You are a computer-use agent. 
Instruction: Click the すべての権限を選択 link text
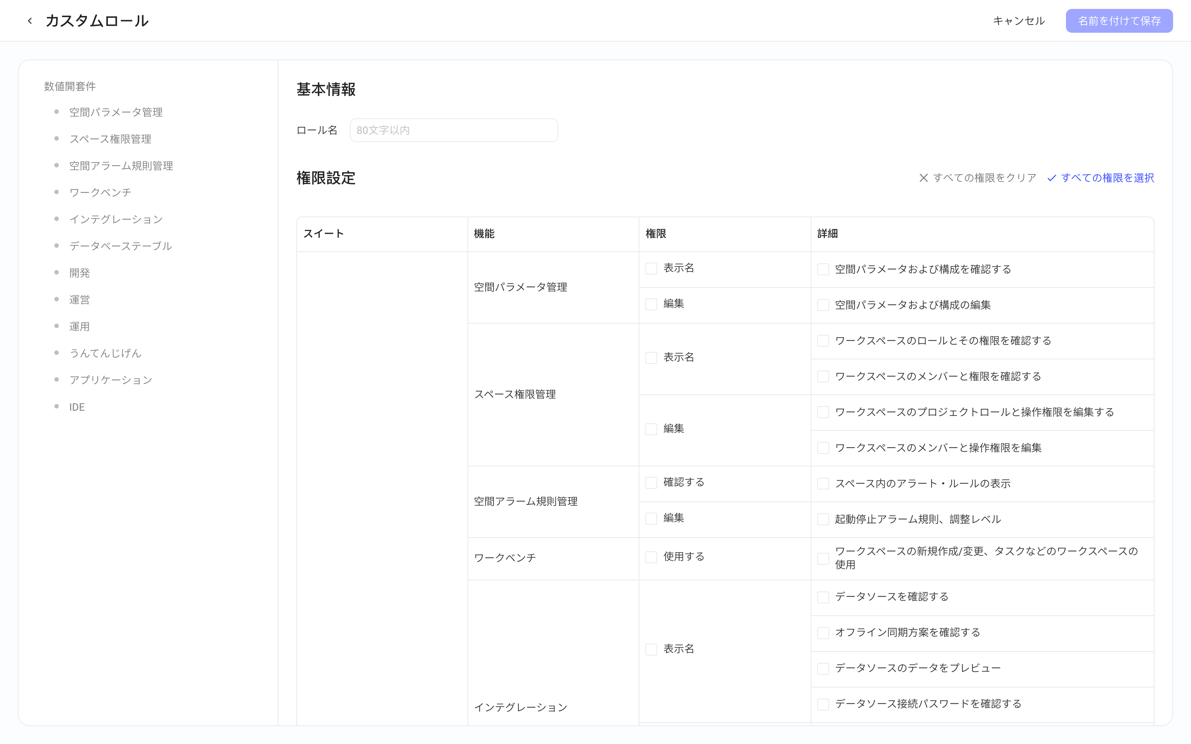tap(1107, 178)
